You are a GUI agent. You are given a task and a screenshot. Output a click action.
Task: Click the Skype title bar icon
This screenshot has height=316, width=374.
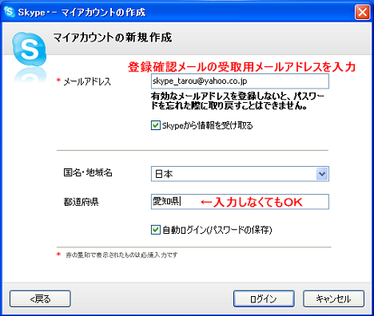click(10, 12)
